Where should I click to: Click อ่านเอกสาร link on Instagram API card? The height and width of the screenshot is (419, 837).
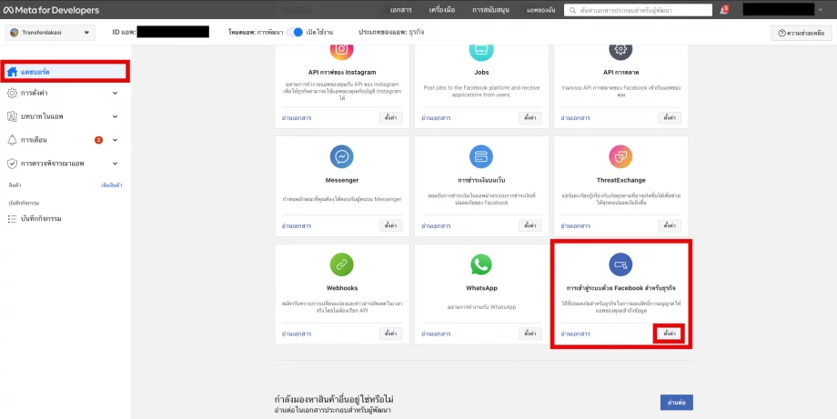pyautogui.click(x=297, y=118)
